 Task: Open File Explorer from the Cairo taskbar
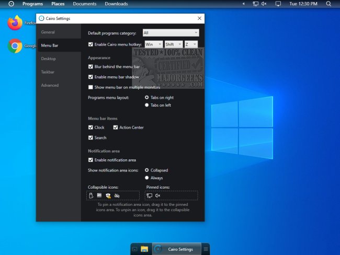[144, 249]
